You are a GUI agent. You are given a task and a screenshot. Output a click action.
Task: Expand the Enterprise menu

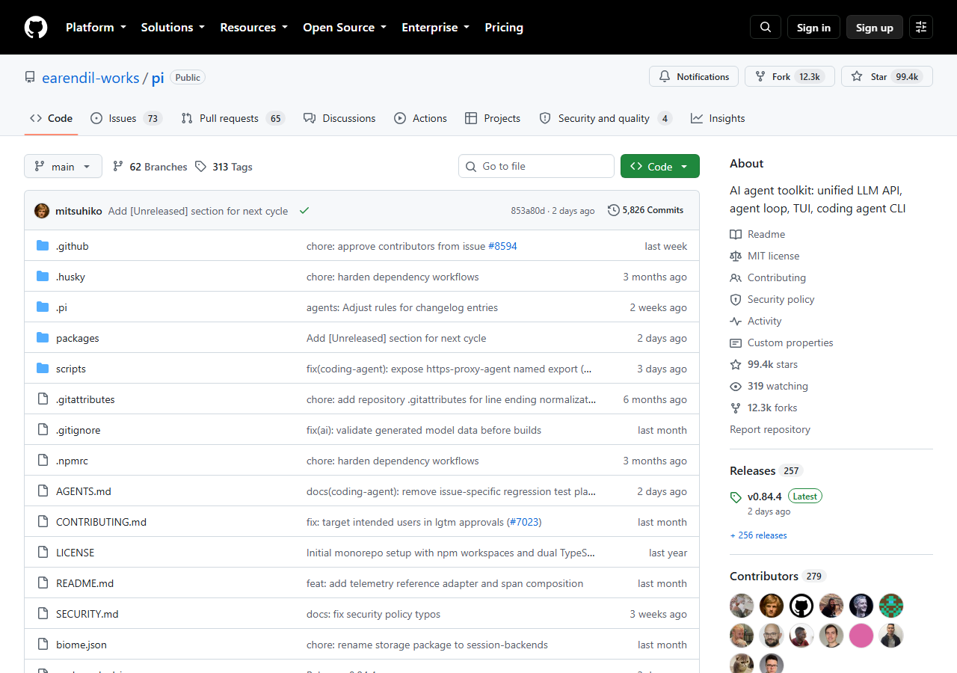436,28
